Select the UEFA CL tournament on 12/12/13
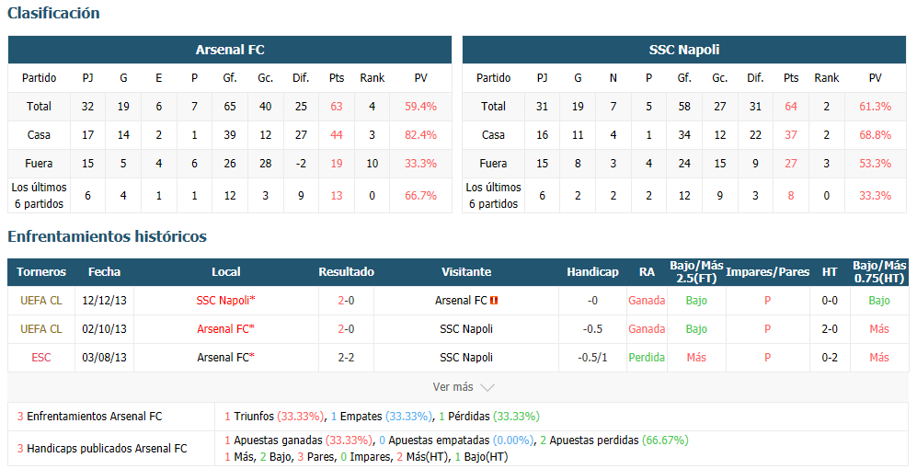Screen dimensions: 917x469 (x=41, y=301)
